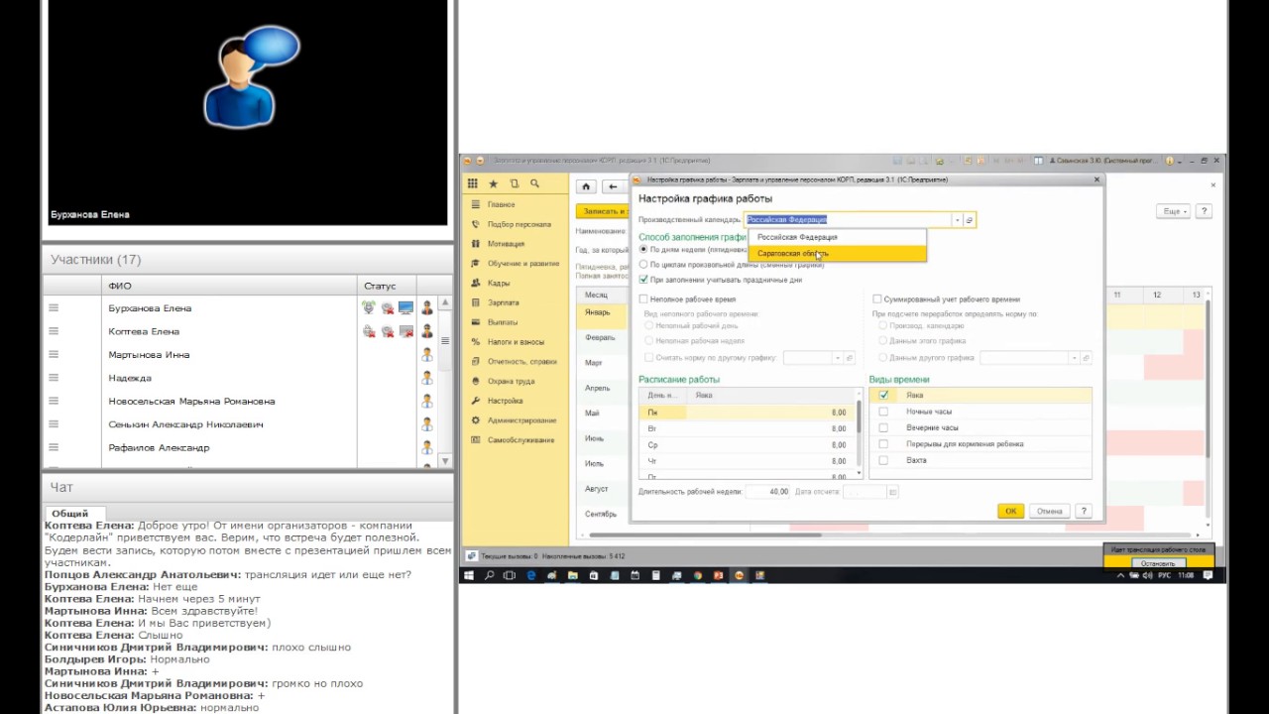The width and height of the screenshot is (1269, 714).
Task: Enable Неполное рабочее время checkbox
Action: [x=643, y=298]
